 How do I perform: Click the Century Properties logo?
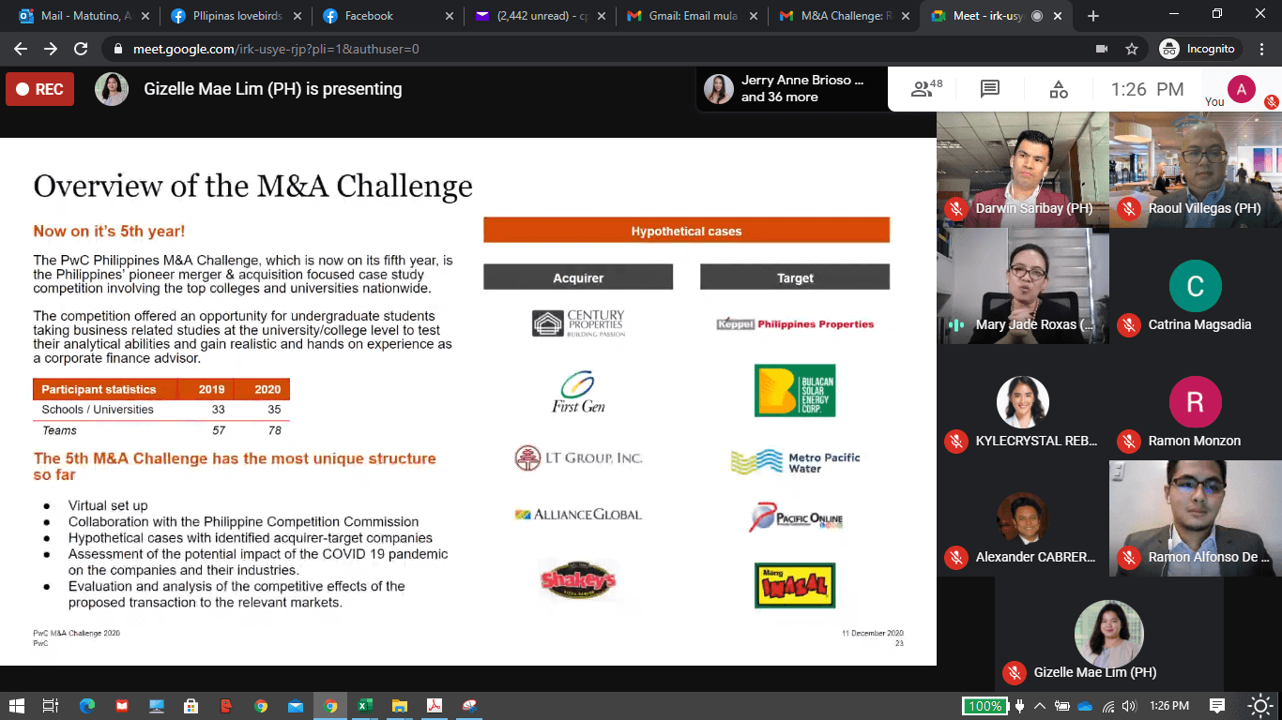click(x=578, y=323)
